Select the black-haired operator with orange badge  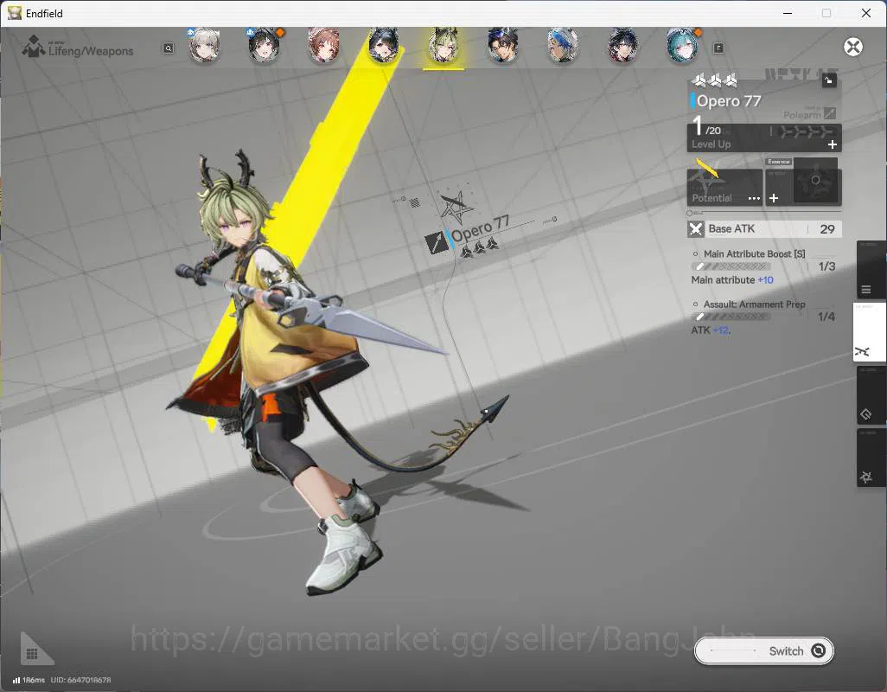click(265, 46)
